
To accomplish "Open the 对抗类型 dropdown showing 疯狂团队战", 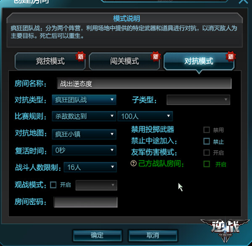I will click(x=84, y=100).
